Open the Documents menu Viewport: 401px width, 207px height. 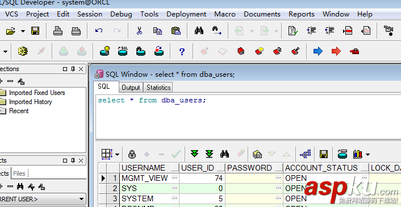click(262, 14)
